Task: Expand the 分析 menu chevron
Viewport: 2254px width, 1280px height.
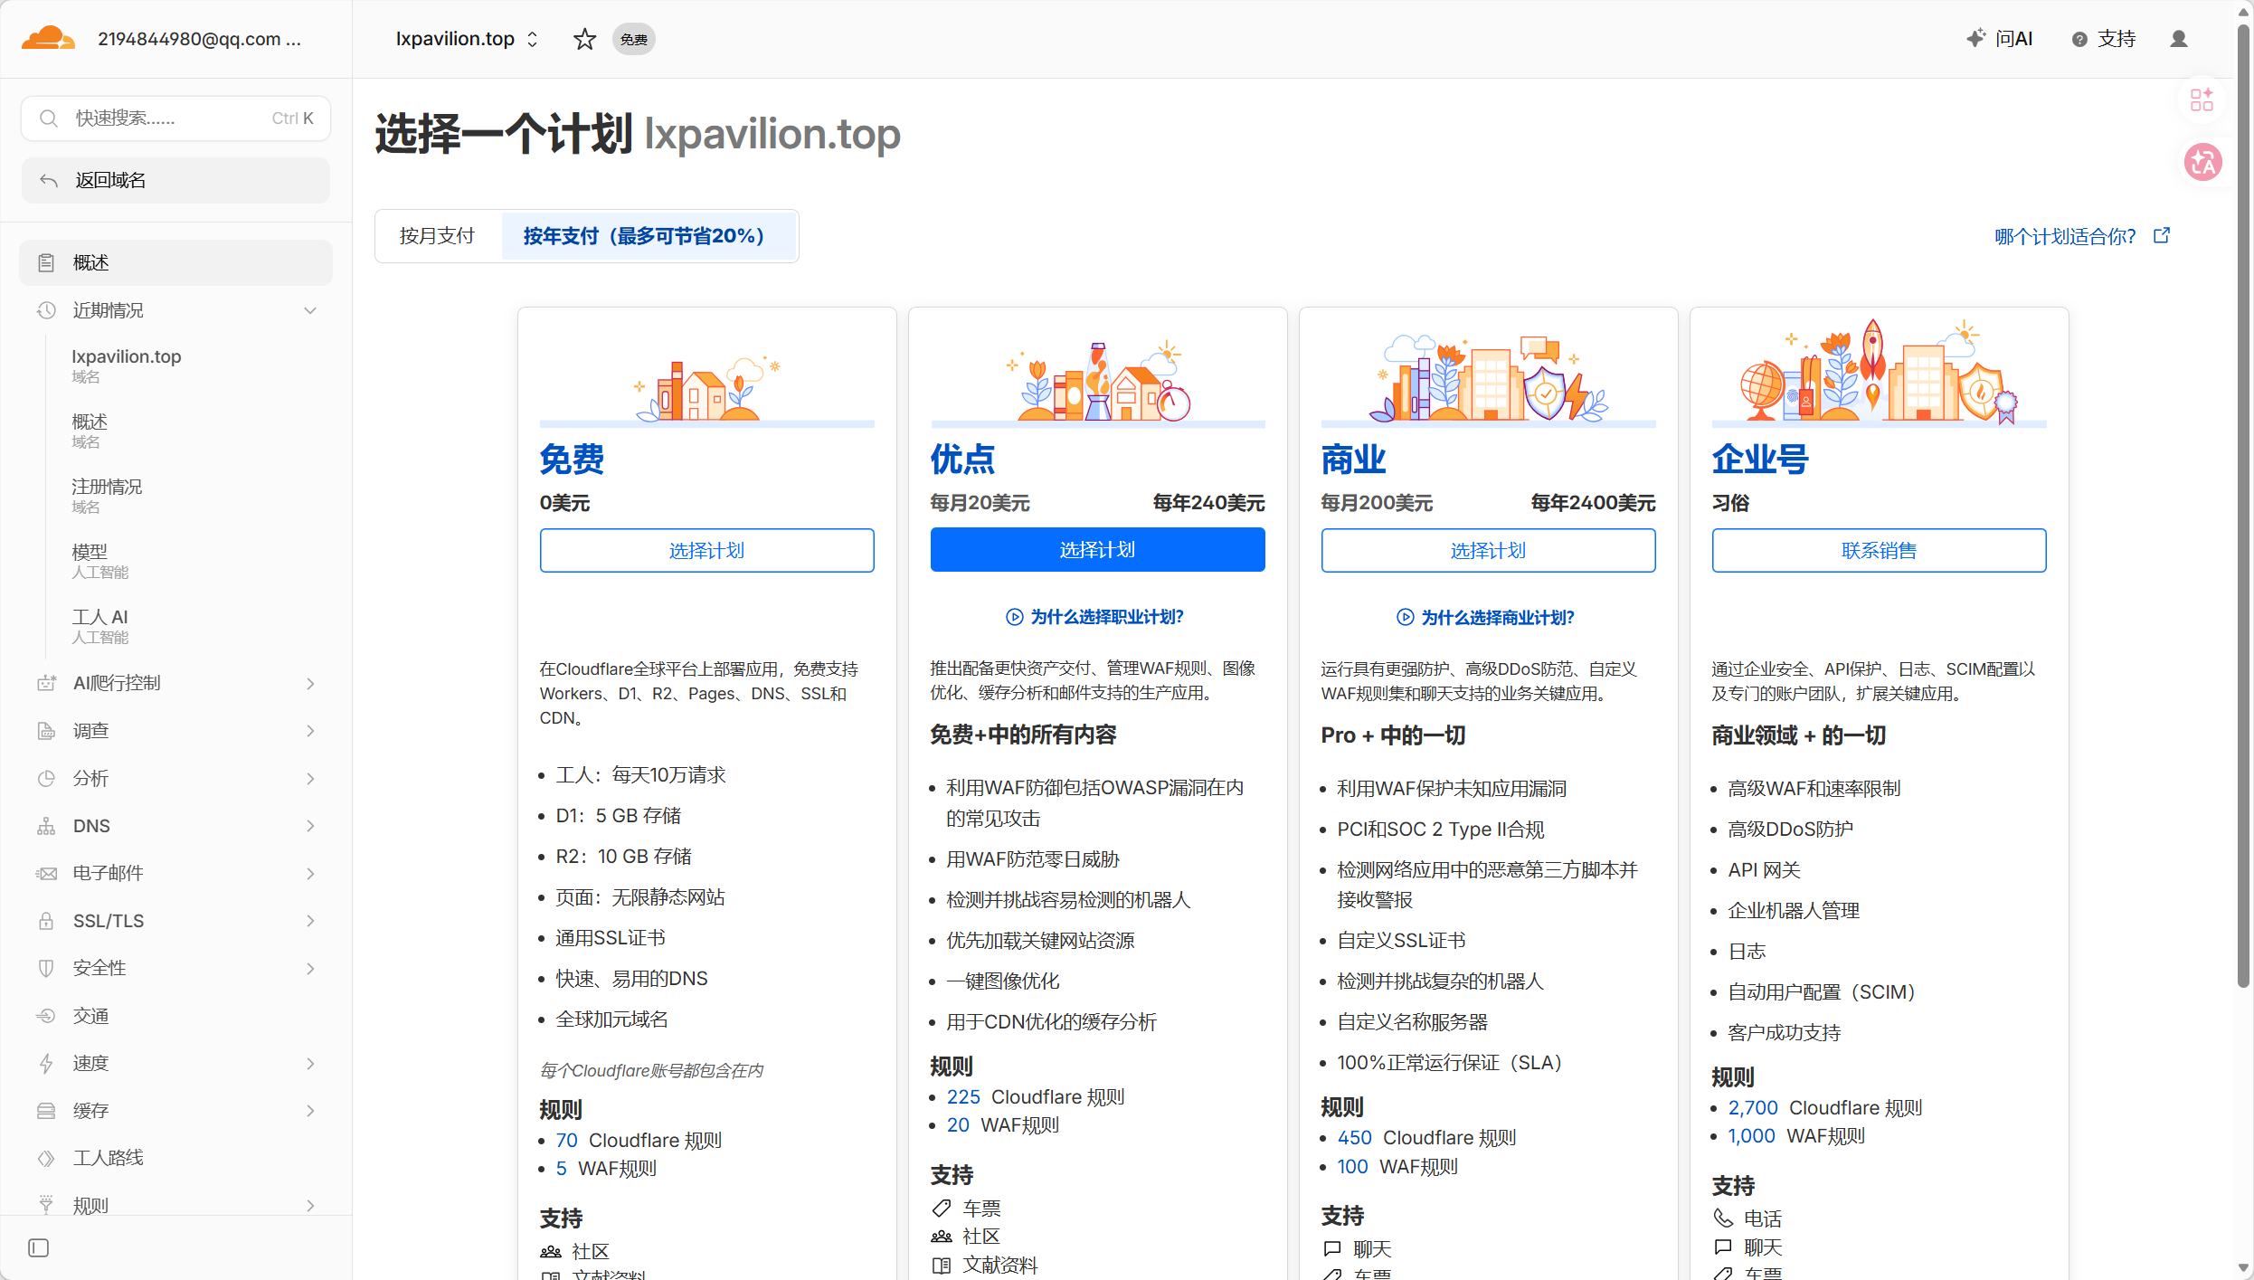Action: tap(310, 778)
